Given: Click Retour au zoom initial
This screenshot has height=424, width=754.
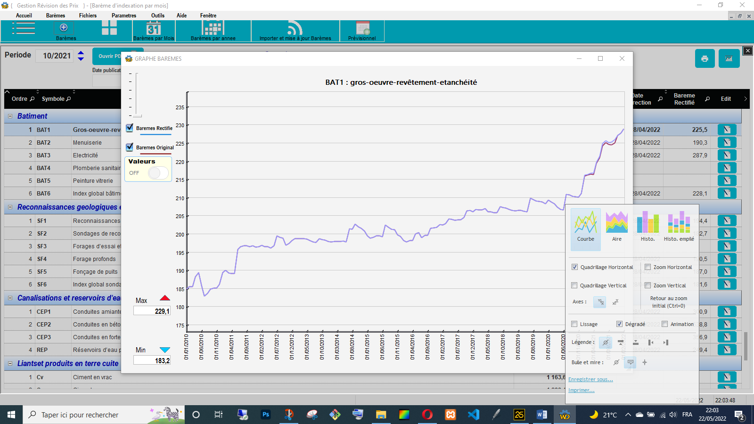Looking at the screenshot, I should [668, 302].
